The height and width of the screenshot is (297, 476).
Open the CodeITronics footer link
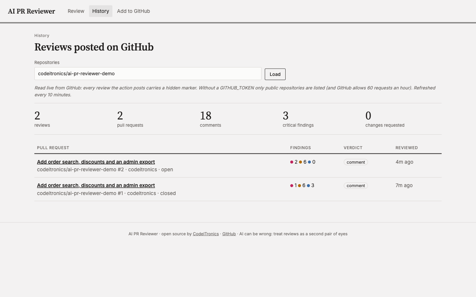[206, 234]
